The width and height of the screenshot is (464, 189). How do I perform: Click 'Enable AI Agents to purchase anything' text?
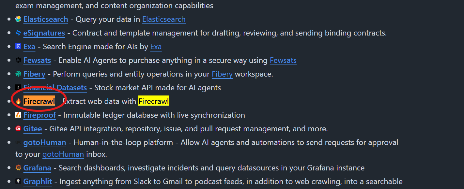pyautogui.click(x=163, y=60)
